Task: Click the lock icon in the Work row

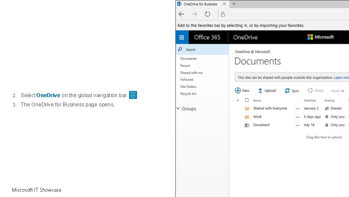Action: click(x=327, y=117)
